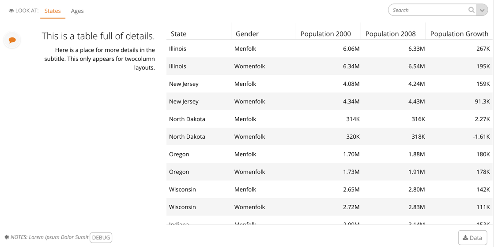494x247 pixels.
Task: Click the eye icon beside LOOK AT
Action: pyautogui.click(x=11, y=11)
